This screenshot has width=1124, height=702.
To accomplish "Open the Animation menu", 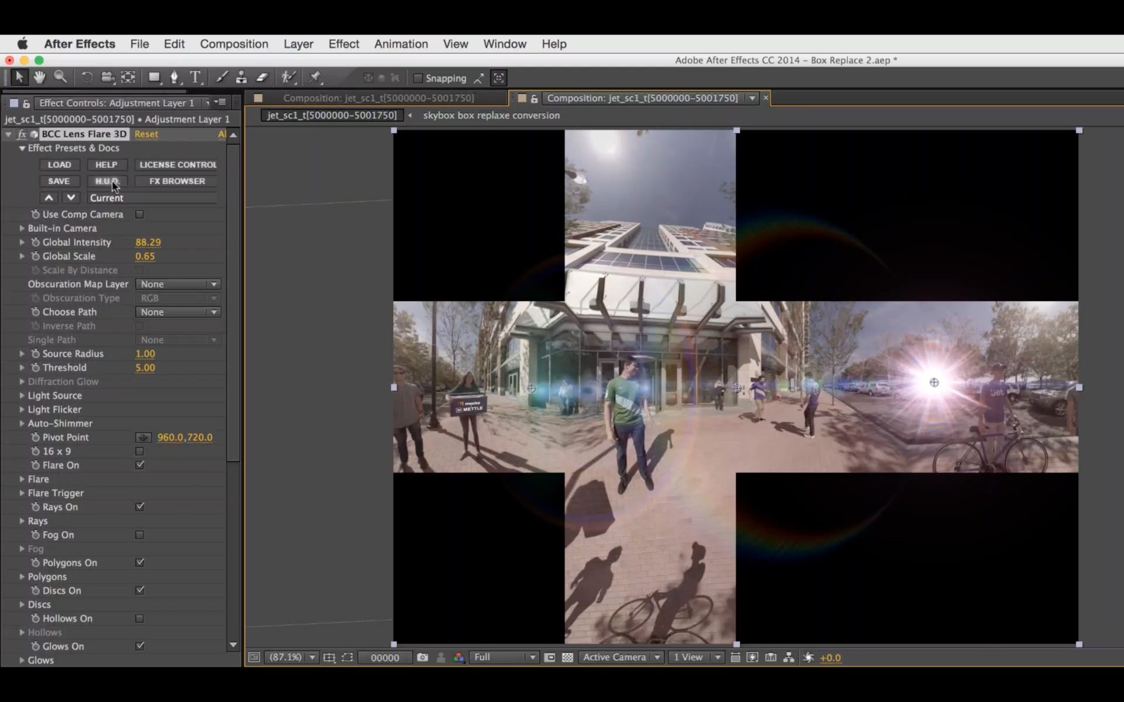I will [x=402, y=44].
